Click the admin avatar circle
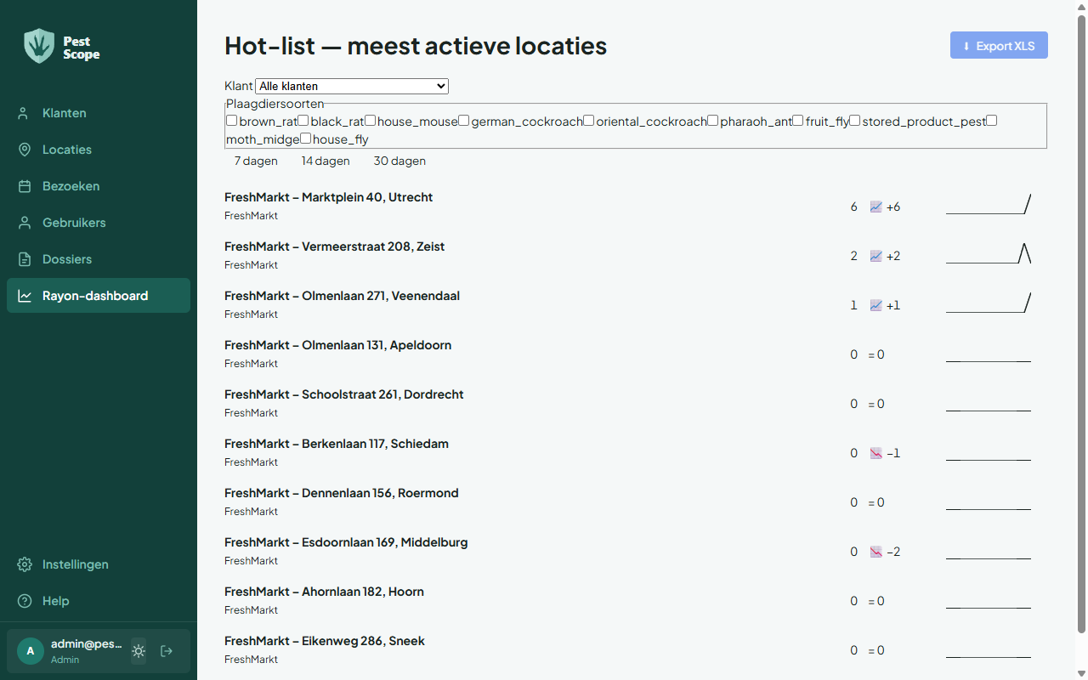Viewport: 1088px width, 680px height. (x=31, y=651)
